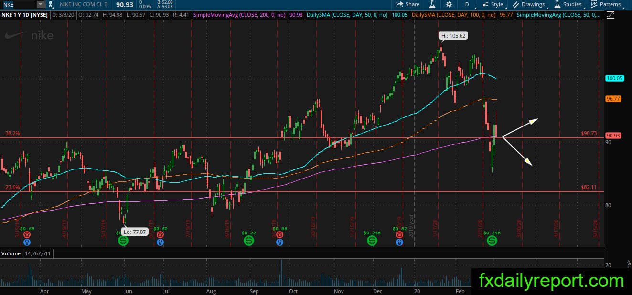The image size is (632, 295).
Task: Click the D: 3/3/20 date value
Action: [x=63, y=15]
